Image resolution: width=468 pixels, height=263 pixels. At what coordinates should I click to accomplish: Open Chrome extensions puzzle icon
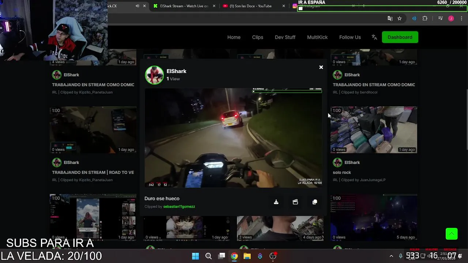pos(425,18)
